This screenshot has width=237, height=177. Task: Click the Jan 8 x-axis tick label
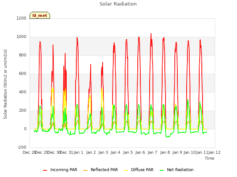165,152
